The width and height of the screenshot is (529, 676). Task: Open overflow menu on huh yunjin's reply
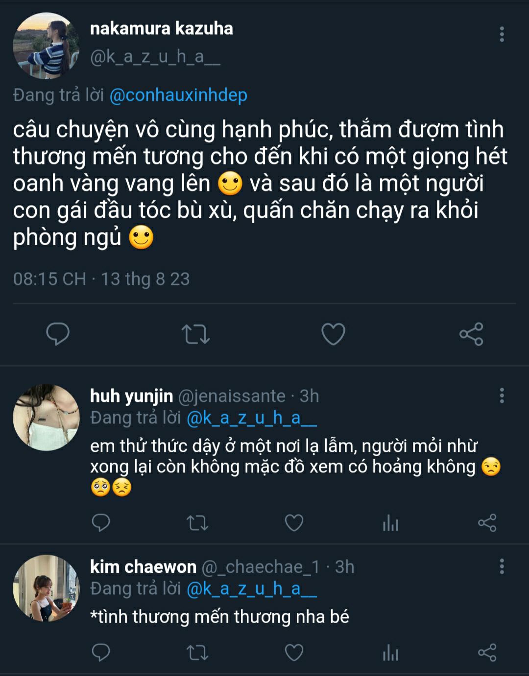pos(502,396)
